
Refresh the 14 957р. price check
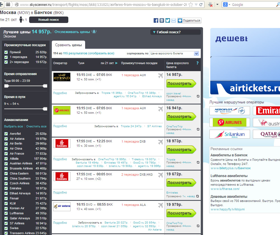(x=198, y=96)
